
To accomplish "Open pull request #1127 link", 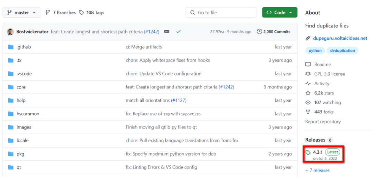I will click(179, 100).
